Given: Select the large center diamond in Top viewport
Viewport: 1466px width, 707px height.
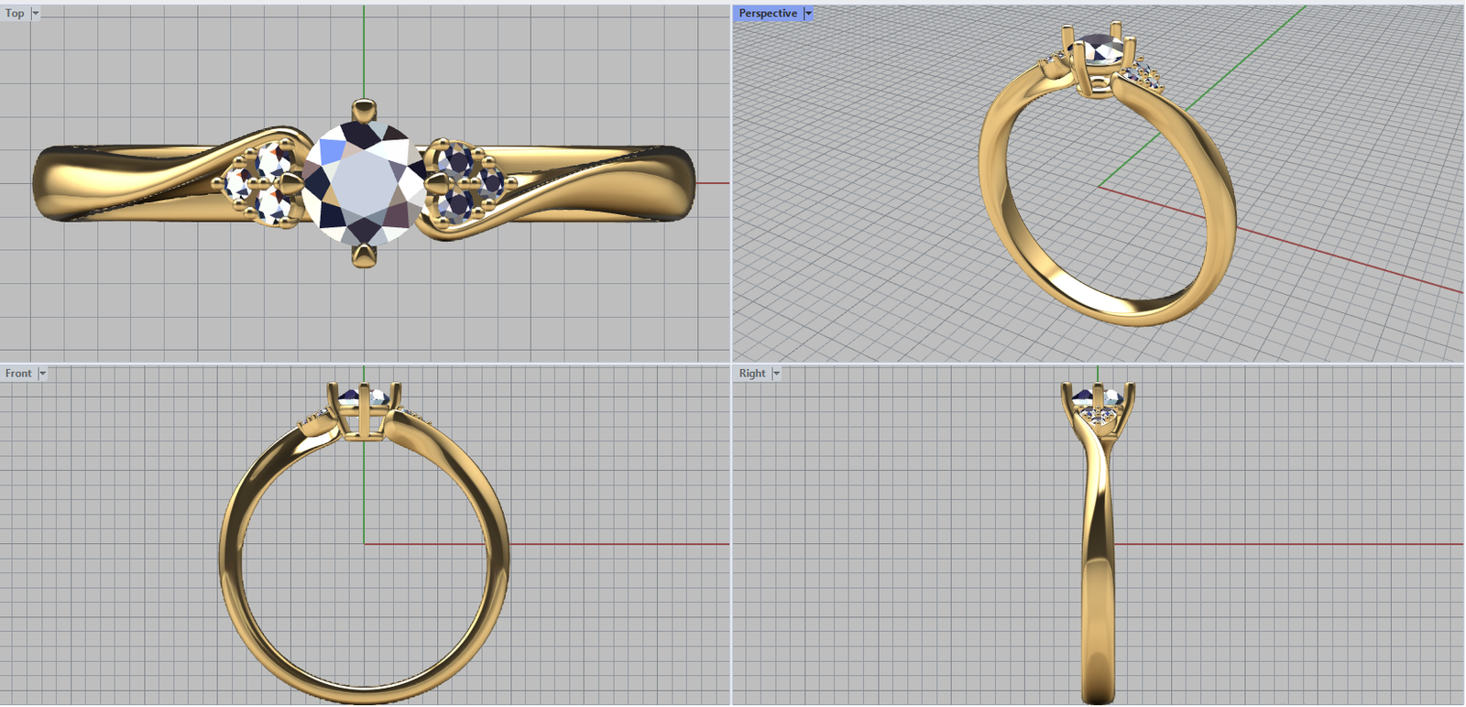Looking at the screenshot, I should [364, 183].
